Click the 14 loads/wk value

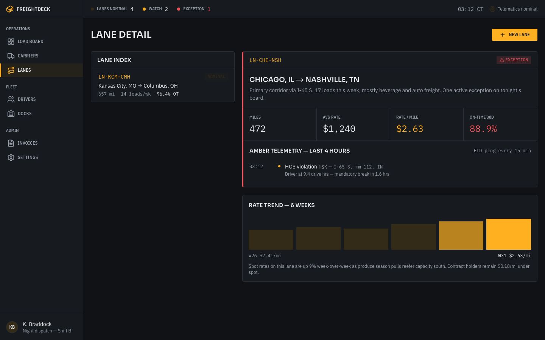(x=135, y=94)
